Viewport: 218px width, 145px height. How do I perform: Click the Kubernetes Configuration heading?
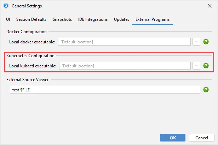pyautogui.click(x=30, y=56)
